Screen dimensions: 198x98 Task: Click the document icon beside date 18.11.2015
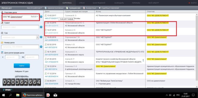click(x=46, y=52)
